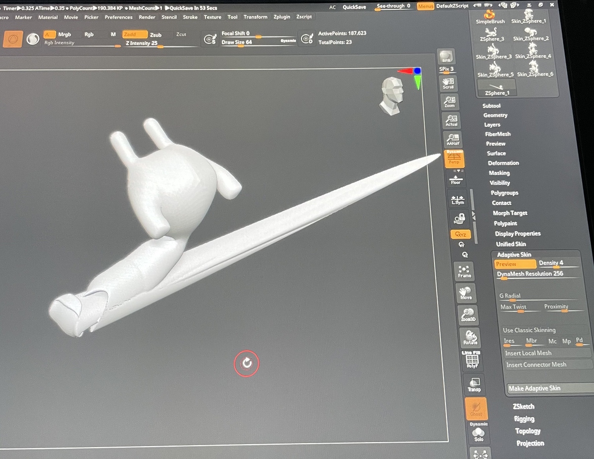This screenshot has height=459, width=594.
Task: Toggle Ghost transparency
Action: pyautogui.click(x=476, y=409)
